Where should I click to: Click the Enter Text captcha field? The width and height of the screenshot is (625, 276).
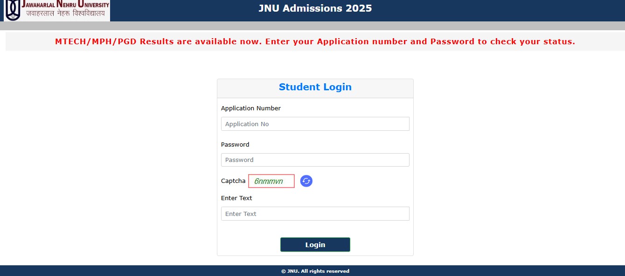point(315,214)
